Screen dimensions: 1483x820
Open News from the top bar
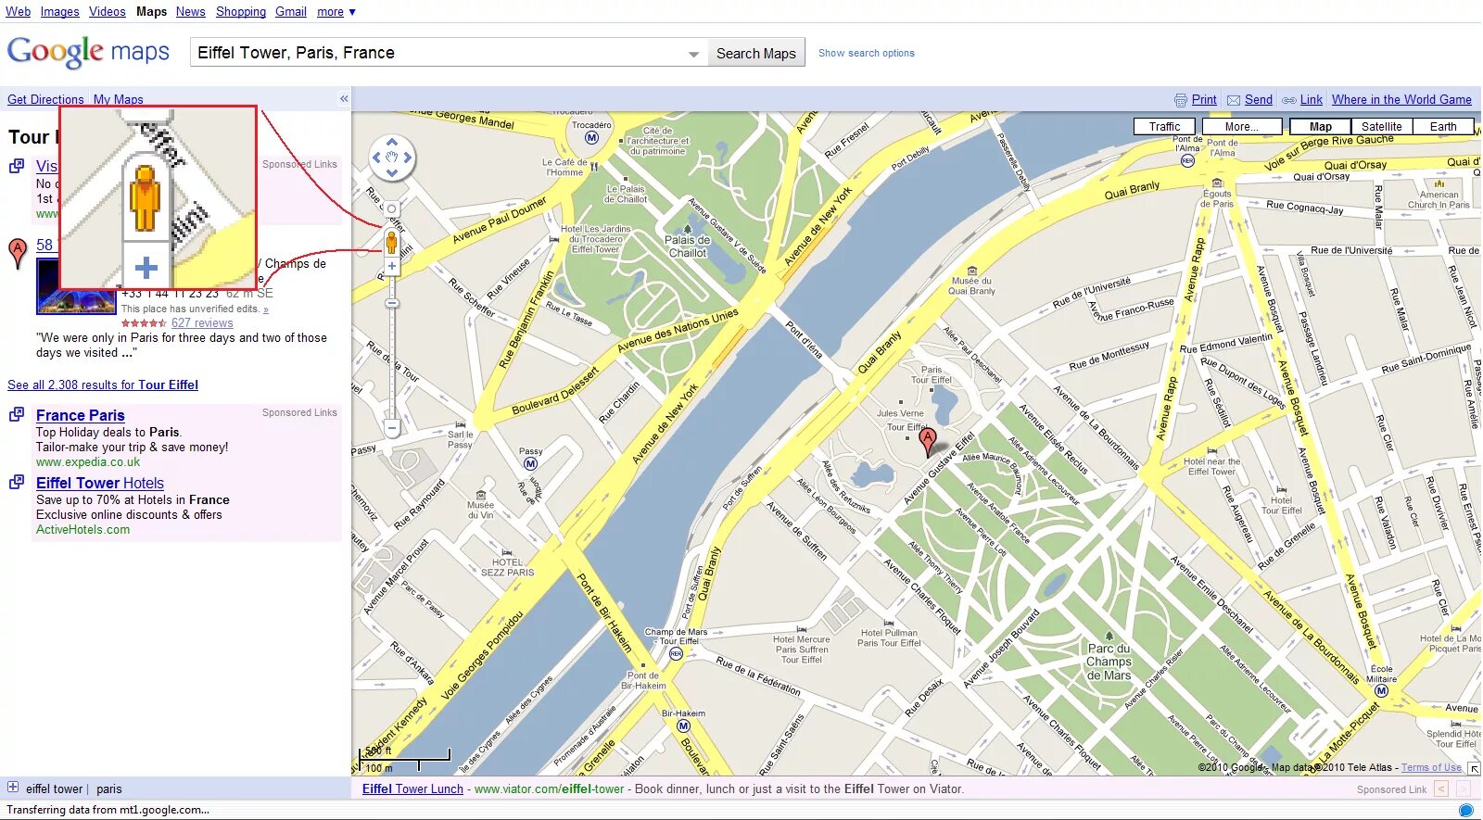[191, 12]
